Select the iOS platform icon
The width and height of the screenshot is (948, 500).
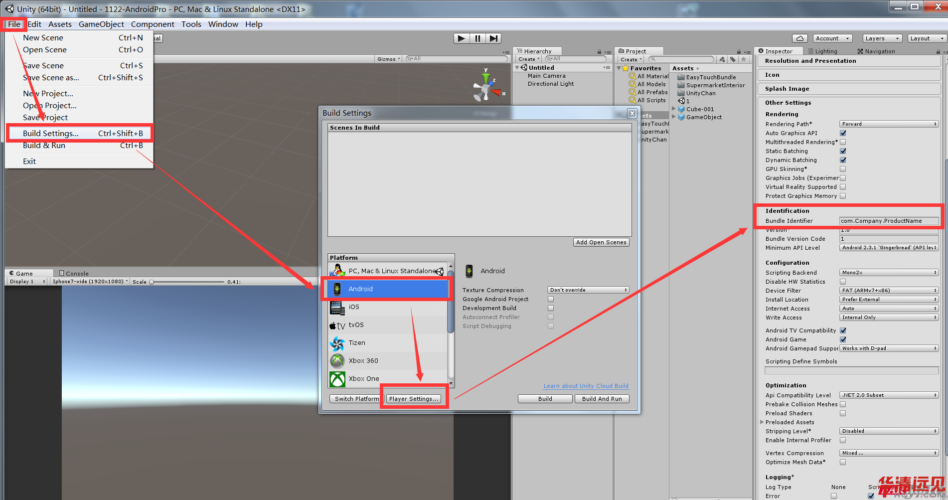click(x=337, y=307)
